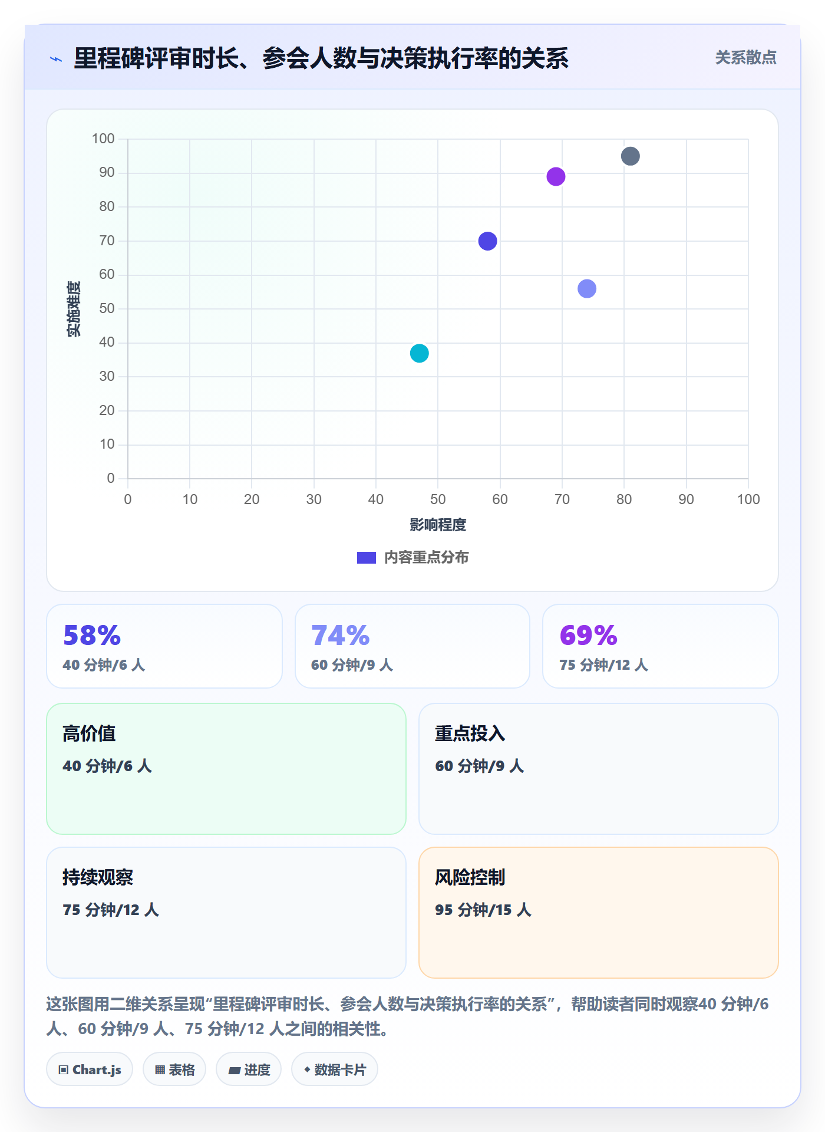This screenshot has height=1132, width=825.
Task: Select the dark indigo scatter point
Action: point(487,241)
